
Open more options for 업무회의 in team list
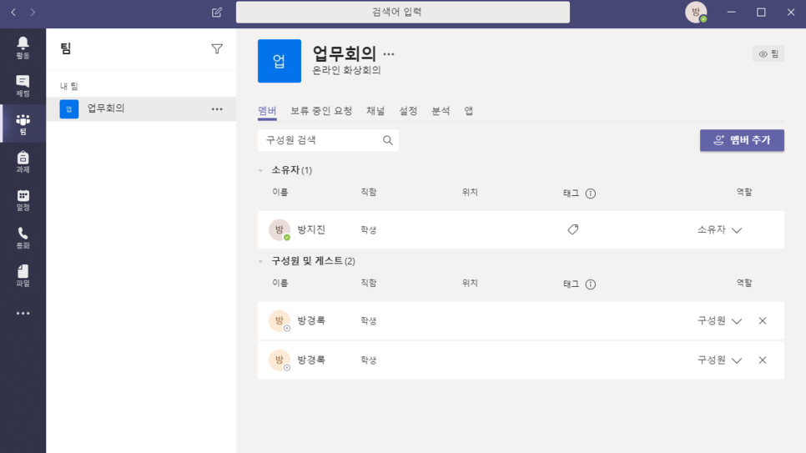(217, 109)
